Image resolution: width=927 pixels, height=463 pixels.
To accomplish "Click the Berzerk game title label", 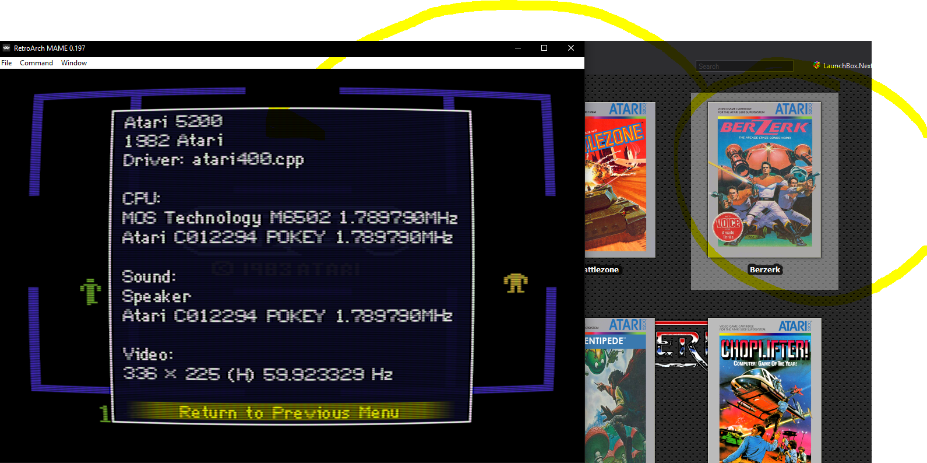I will (x=764, y=269).
